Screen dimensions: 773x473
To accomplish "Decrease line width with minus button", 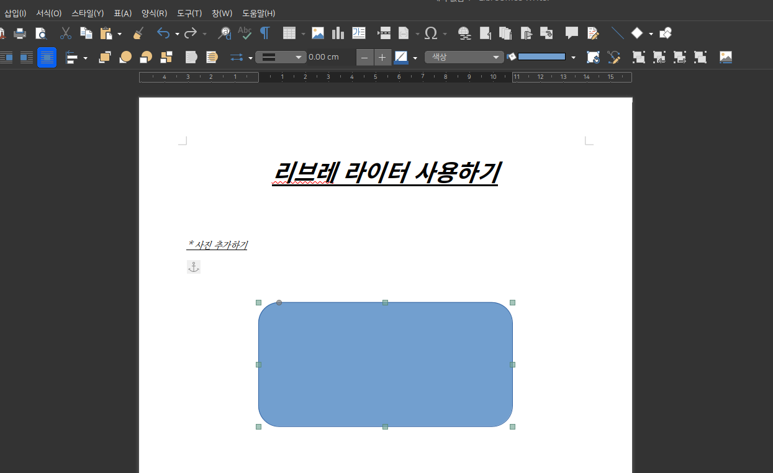I will (x=364, y=58).
